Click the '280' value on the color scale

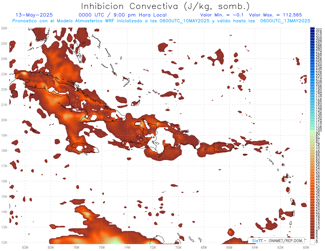click(x=319, y=48)
